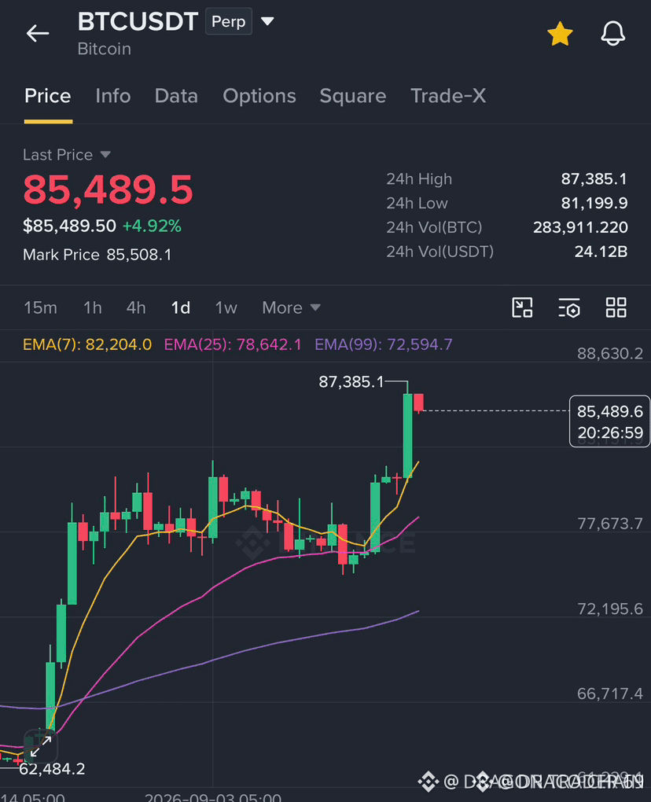Expand chart with fullscreen arrows icon
This screenshot has height=802, width=651.
tap(40, 747)
